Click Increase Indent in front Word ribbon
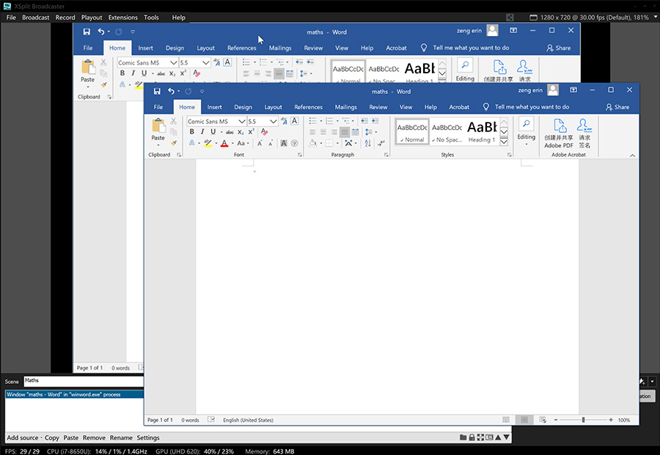 coord(375,121)
